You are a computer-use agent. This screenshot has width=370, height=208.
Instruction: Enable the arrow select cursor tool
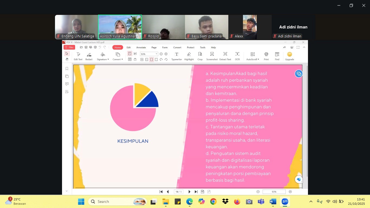67,54
